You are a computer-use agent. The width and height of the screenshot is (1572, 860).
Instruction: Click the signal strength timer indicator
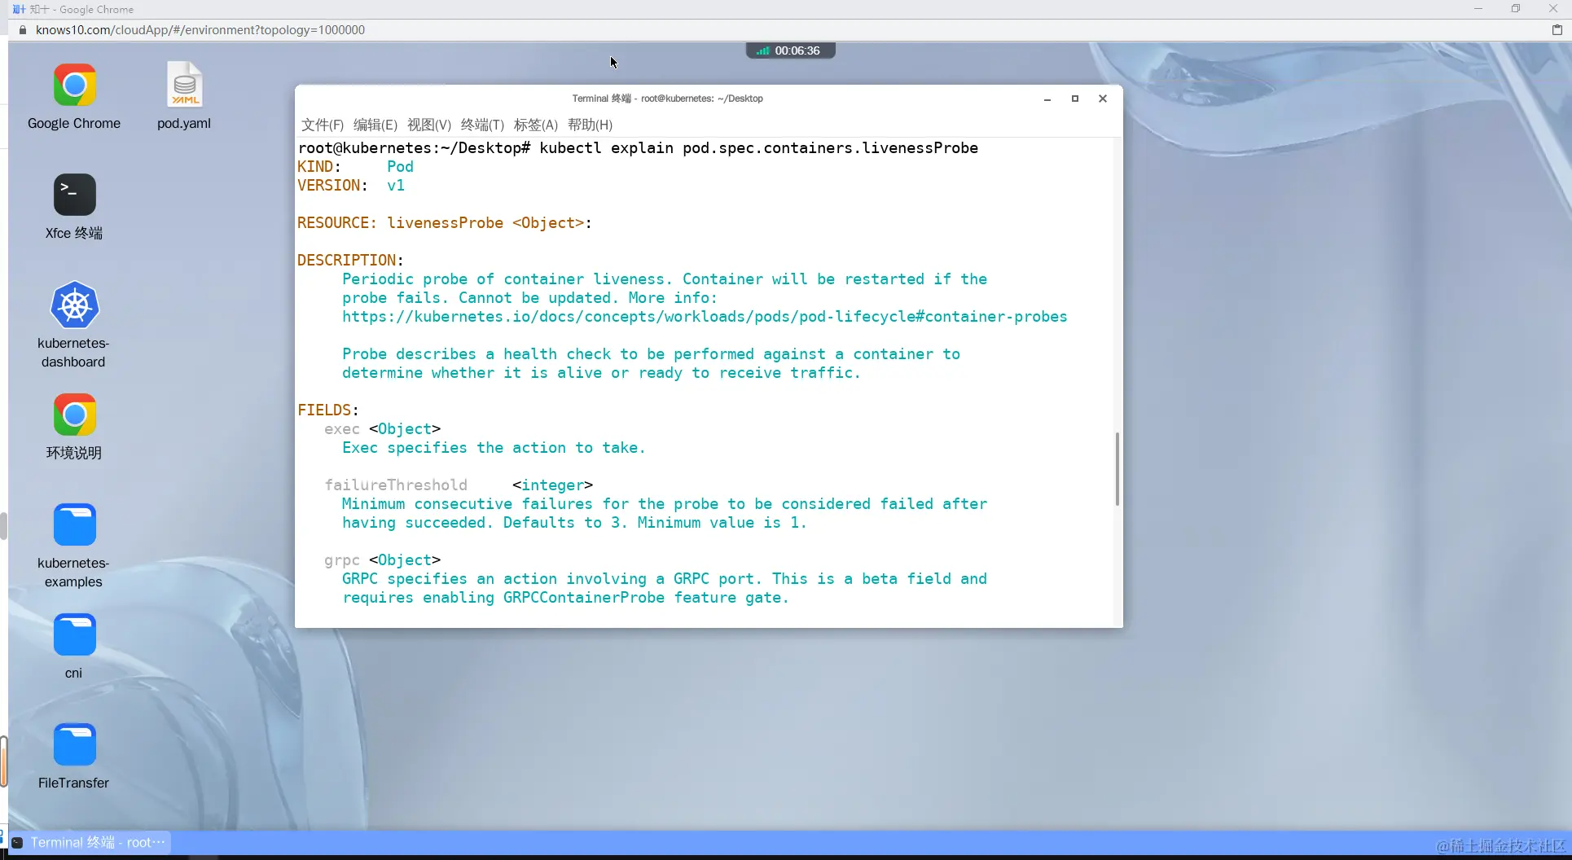[790, 50]
